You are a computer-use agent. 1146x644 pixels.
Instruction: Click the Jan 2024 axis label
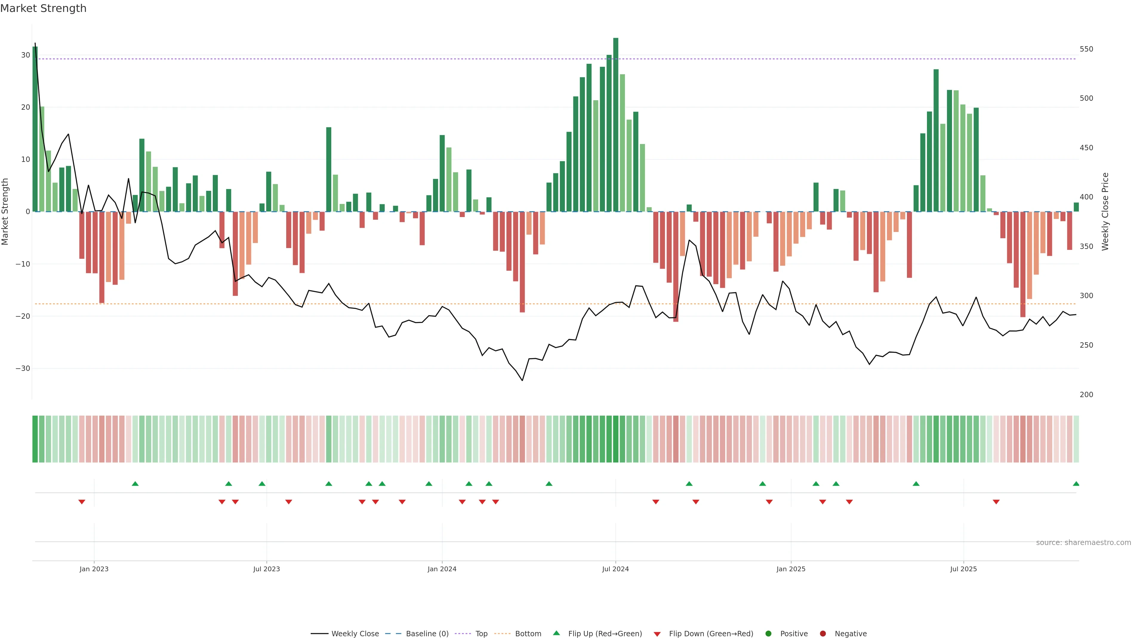click(x=442, y=569)
